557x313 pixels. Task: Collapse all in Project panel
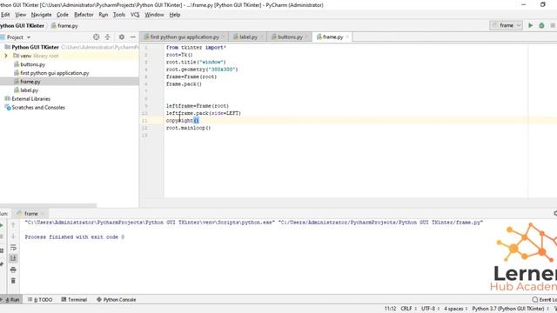(x=107, y=37)
